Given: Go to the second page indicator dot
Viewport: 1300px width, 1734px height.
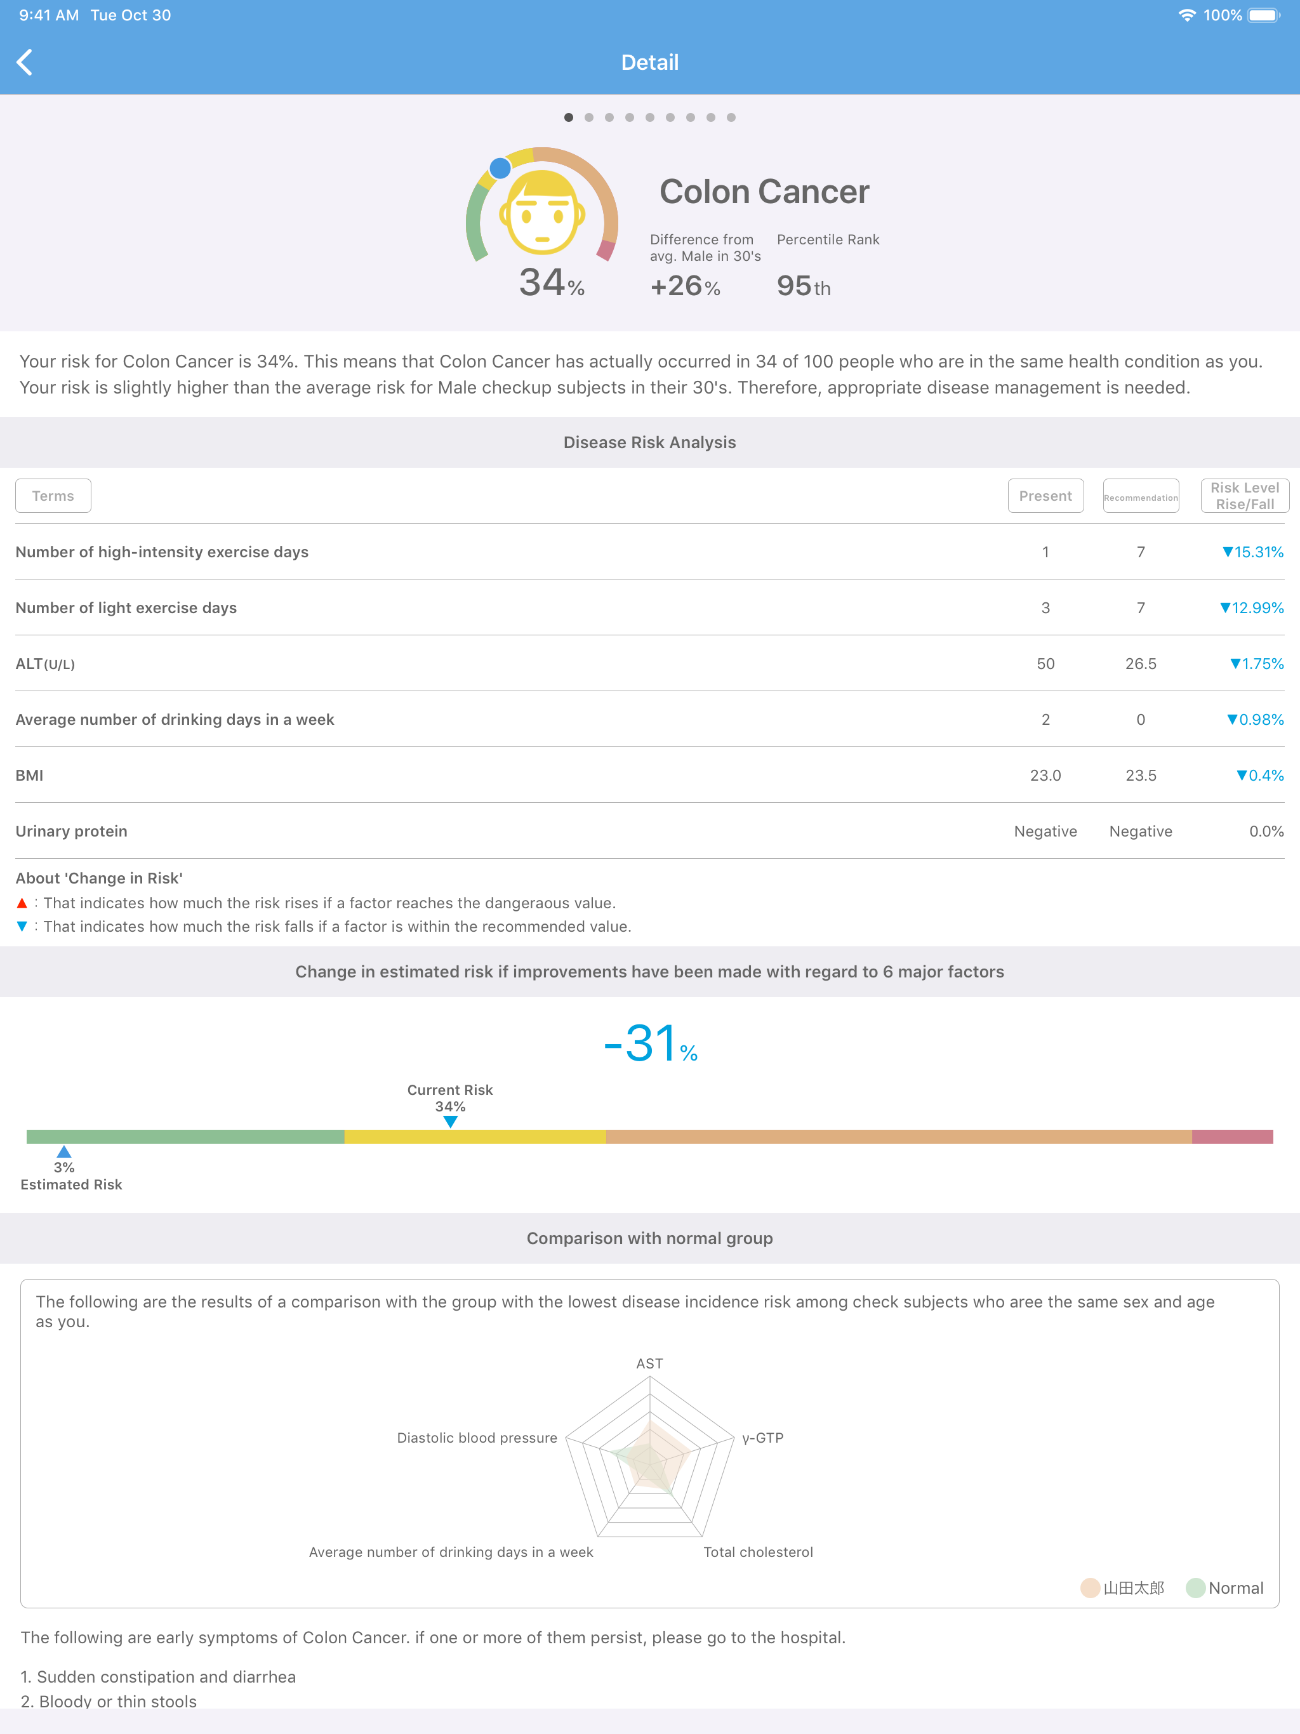Looking at the screenshot, I should (589, 117).
